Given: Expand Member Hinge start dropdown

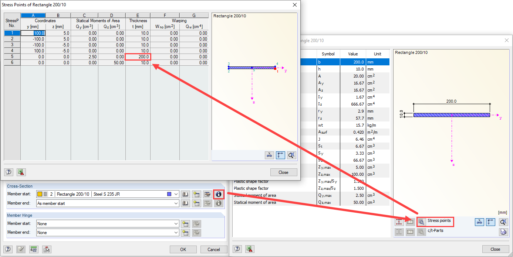Looking at the screenshot, I should tap(176, 223).
